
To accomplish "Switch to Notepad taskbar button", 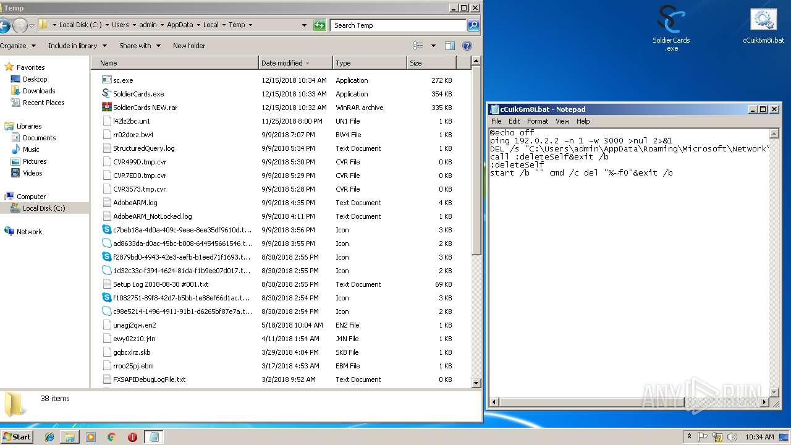I will point(154,437).
